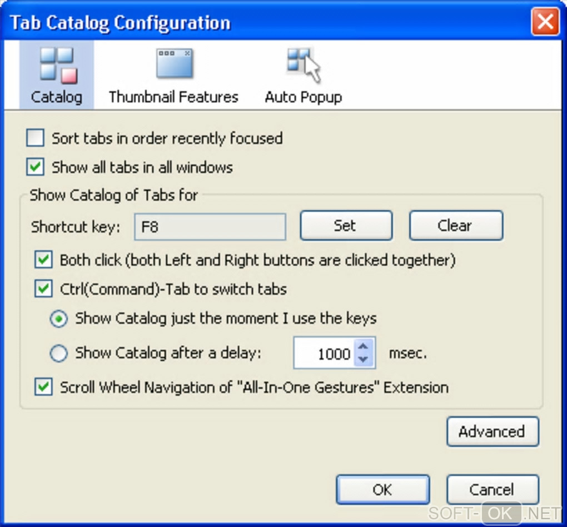
Task: Enable sort tabs in order recently focused
Action: coord(36,138)
